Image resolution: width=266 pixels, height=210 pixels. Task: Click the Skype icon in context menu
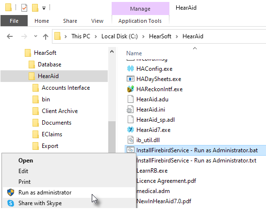pos(11,203)
